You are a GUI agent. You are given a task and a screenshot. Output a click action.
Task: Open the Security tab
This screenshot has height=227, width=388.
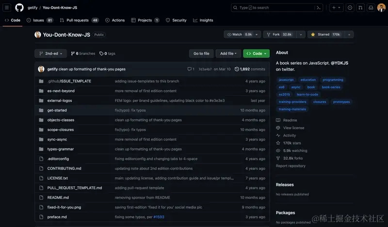(176, 20)
